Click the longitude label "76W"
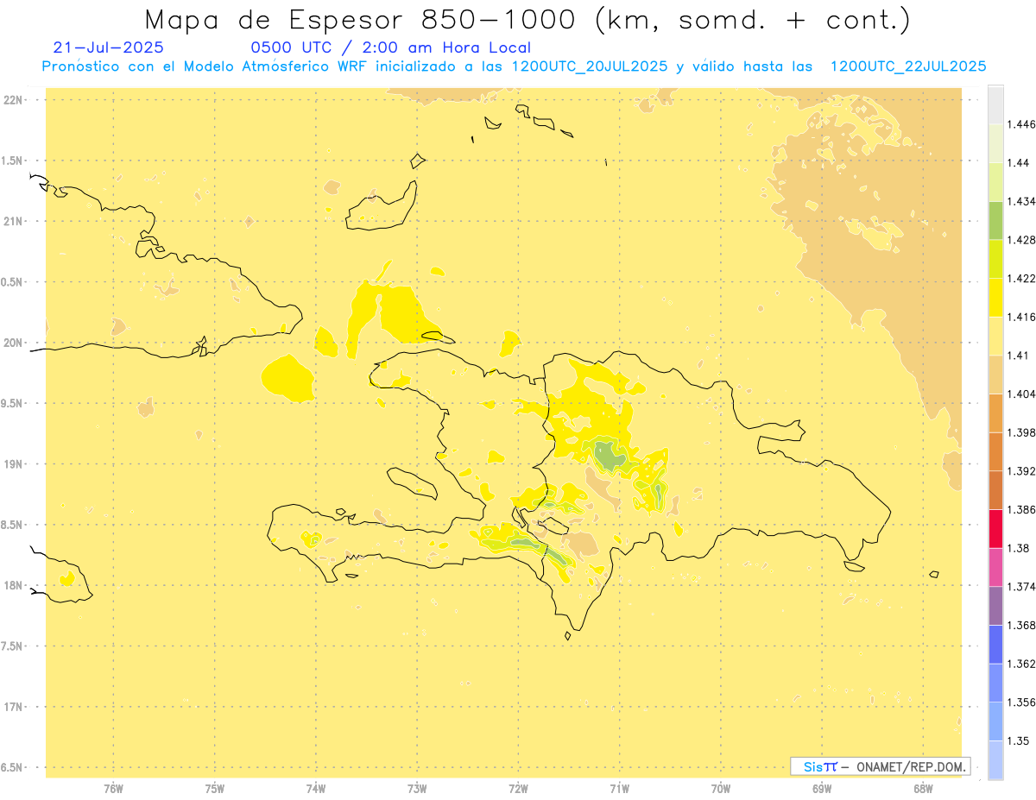 [x=113, y=789]
